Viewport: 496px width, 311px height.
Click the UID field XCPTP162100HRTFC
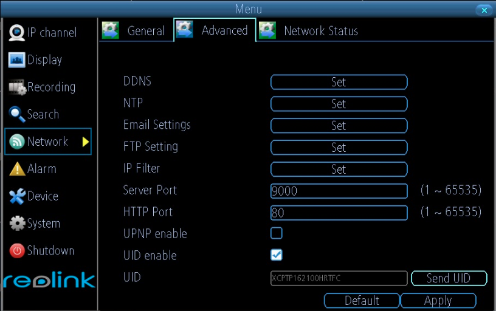(339, 278)
